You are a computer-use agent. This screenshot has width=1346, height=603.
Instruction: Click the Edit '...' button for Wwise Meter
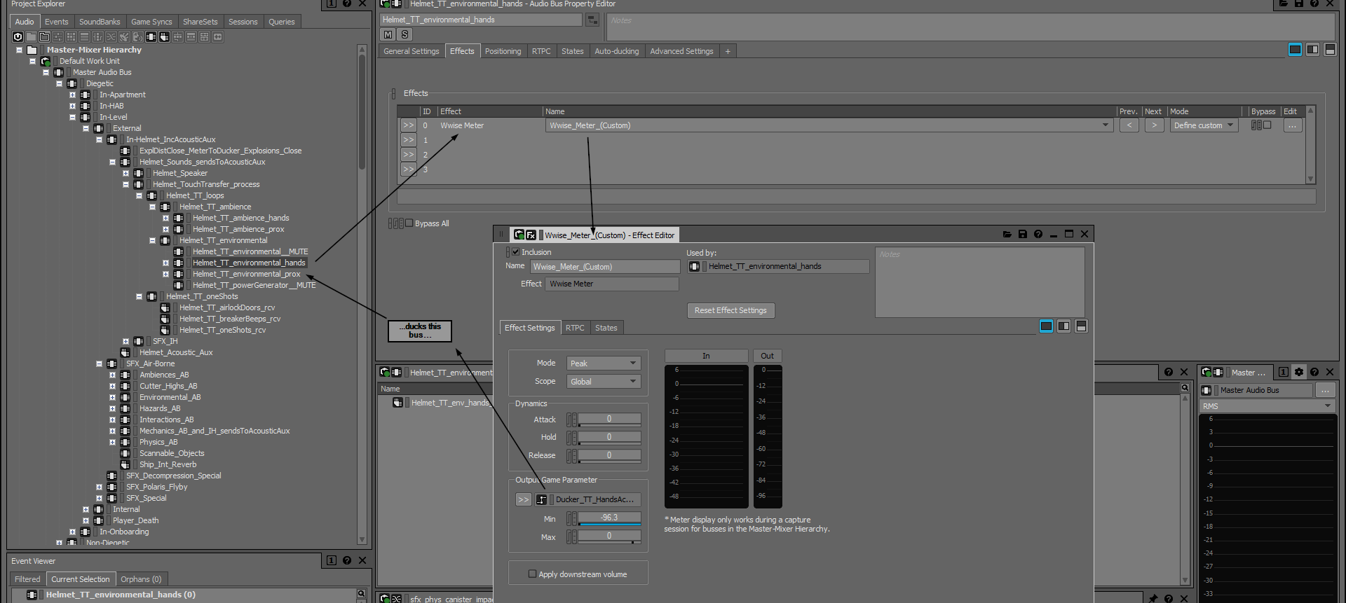click(1293, 125)
